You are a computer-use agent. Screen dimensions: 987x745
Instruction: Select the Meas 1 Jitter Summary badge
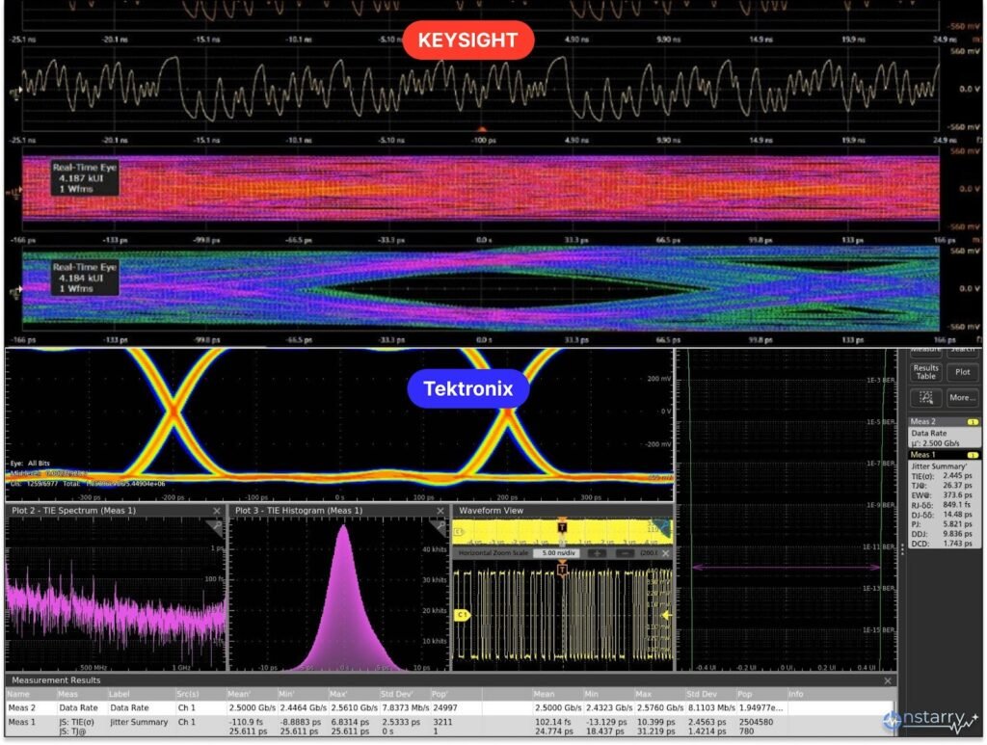pyautogui.click(x=944, y=454)
